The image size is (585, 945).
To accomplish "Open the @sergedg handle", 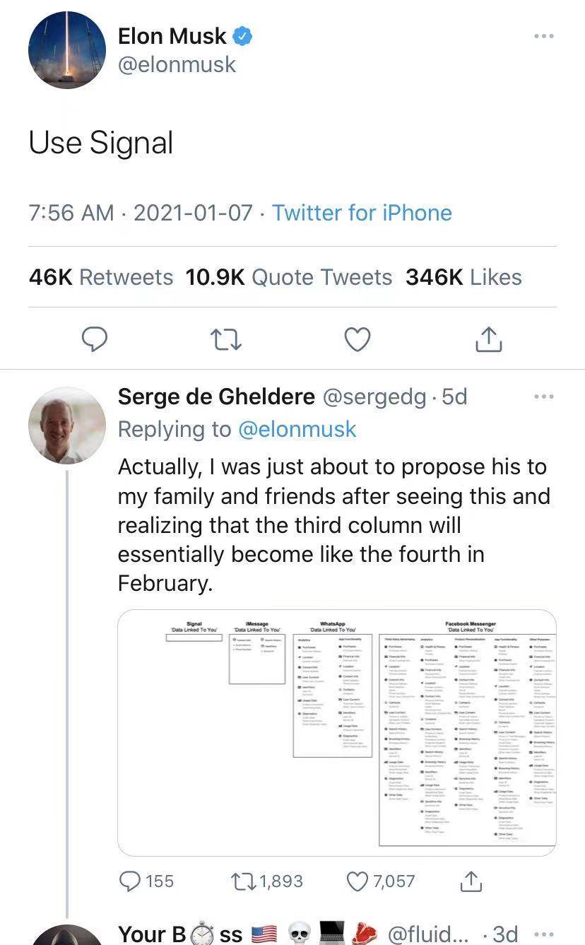I will pyautogui.click(x=374, y=397).
